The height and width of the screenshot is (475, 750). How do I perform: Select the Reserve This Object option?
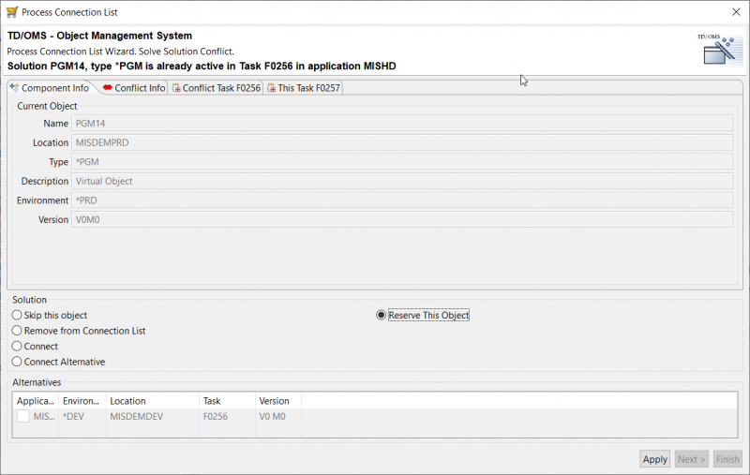point(382,316)
